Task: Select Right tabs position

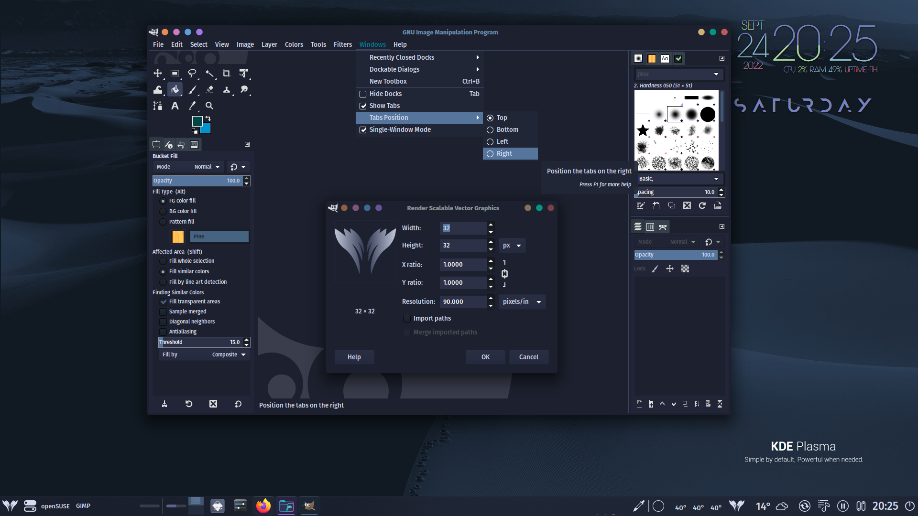Action: click(x=510, y=153)
